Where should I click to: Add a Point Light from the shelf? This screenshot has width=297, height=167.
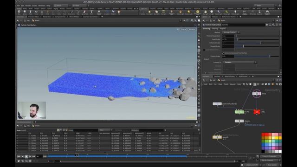[149, 13]
